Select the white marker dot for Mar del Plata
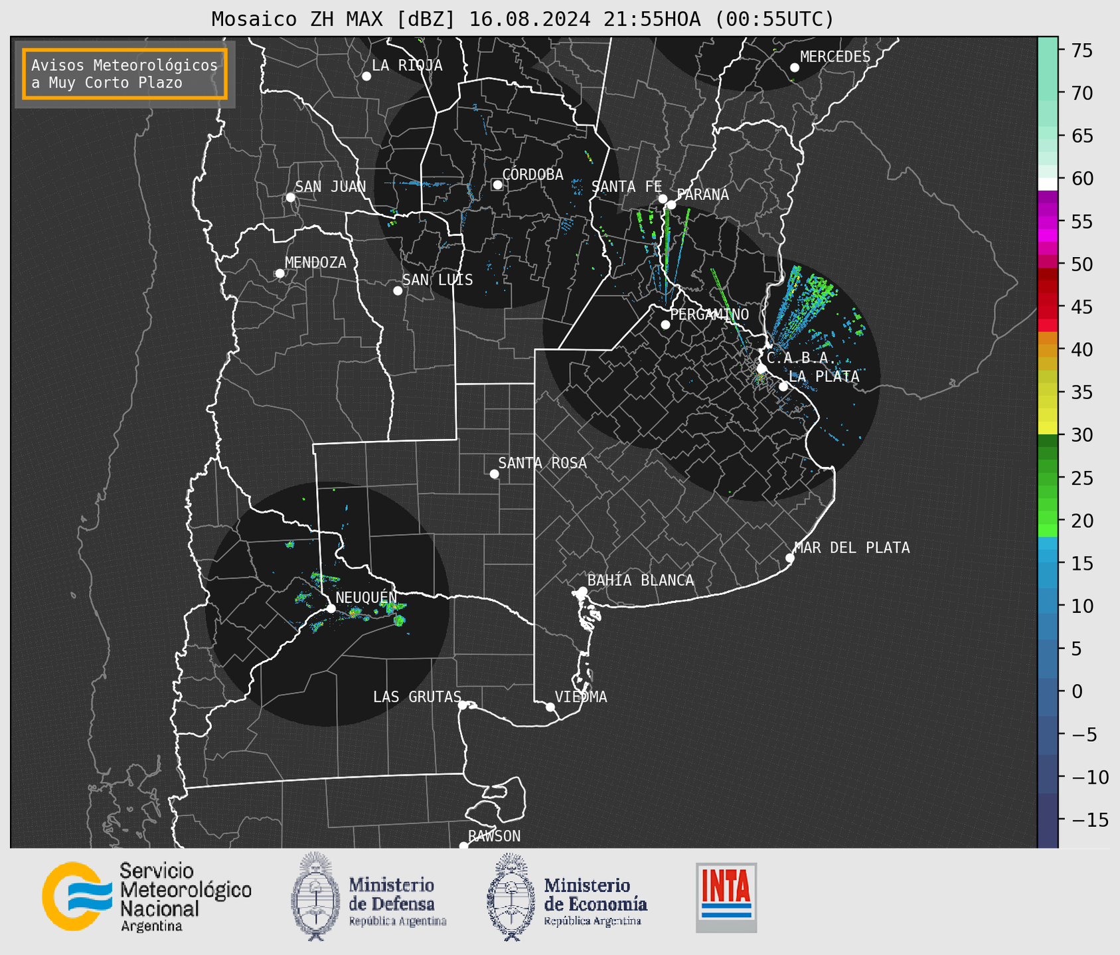This screenshot has width=1120, height=955. (x=790, y=558)
